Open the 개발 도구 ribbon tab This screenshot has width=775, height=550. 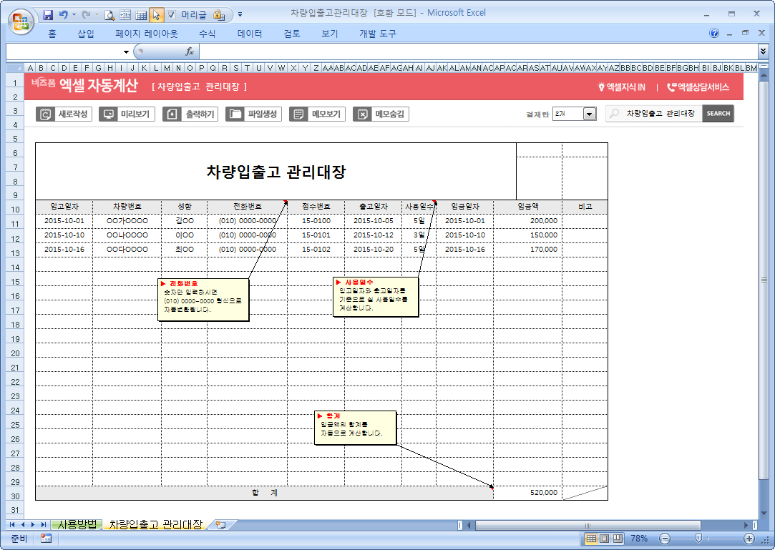[x=378, y=34]
